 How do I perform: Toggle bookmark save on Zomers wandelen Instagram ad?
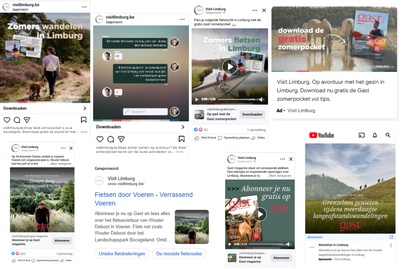[83, 120]
